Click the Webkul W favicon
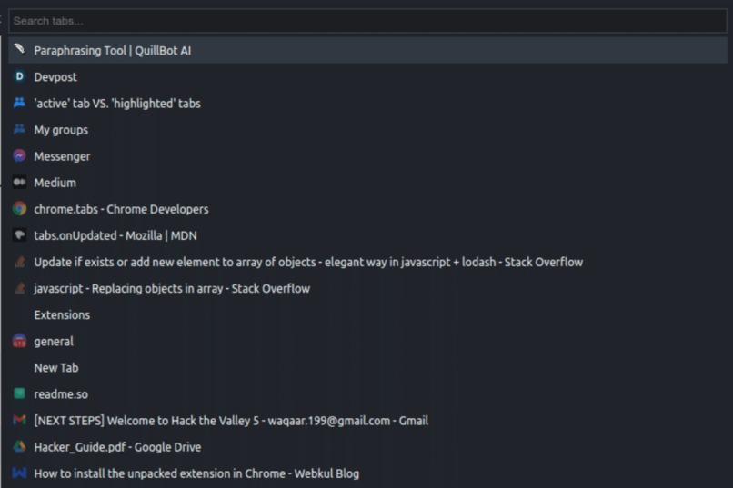The height and width of the screenshot is (488, 733). click(19, 473)
